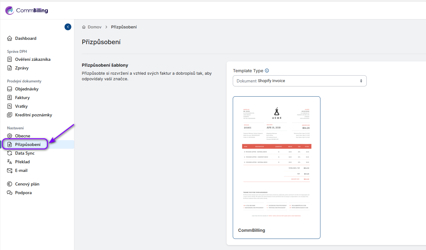
Task: Click the Template Type info icon
Action: click(x=267, y=71)
